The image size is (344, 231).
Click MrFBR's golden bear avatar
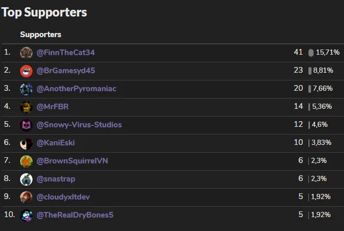point(26,107)
